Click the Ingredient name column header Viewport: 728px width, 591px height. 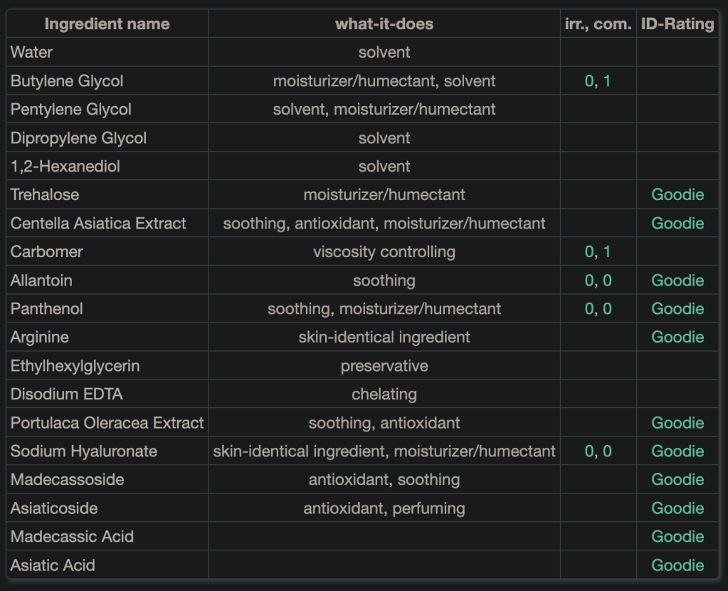(107, 23)
